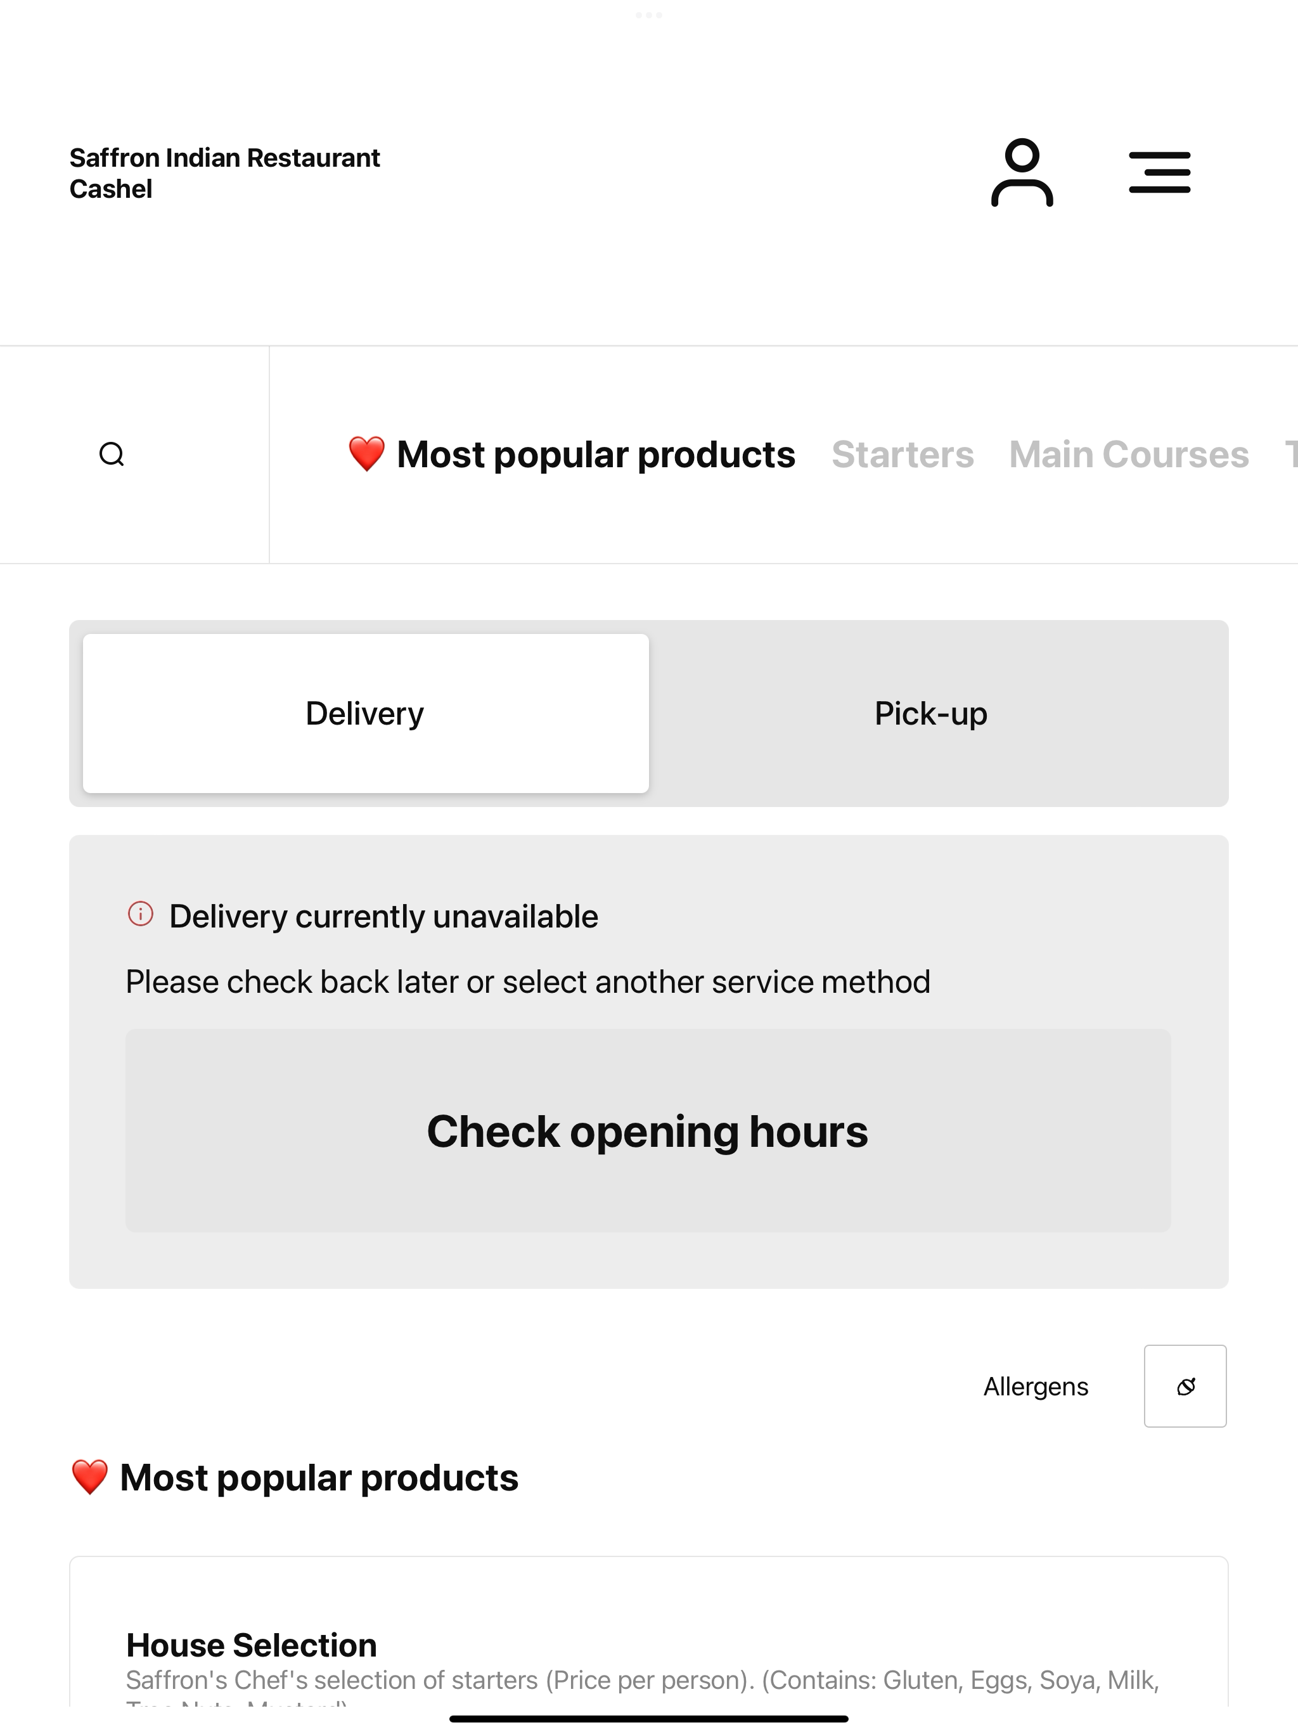1298x1732 pixels.
Task: Open the Saffron Indian Restaurant Cashel title
Action: (225, 173)
